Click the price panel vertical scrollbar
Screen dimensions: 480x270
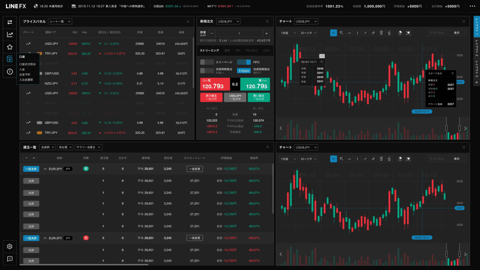(x=193, y=63)
